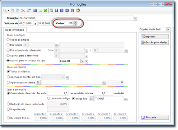The image size is (178, 130).
Task: Open the client type dropdown
Action: (x=63, y=77)
